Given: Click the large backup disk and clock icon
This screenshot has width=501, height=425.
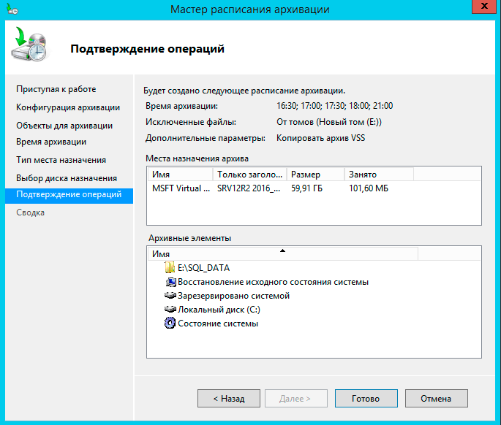Looking at the screenshot, I should pos(29,44).
